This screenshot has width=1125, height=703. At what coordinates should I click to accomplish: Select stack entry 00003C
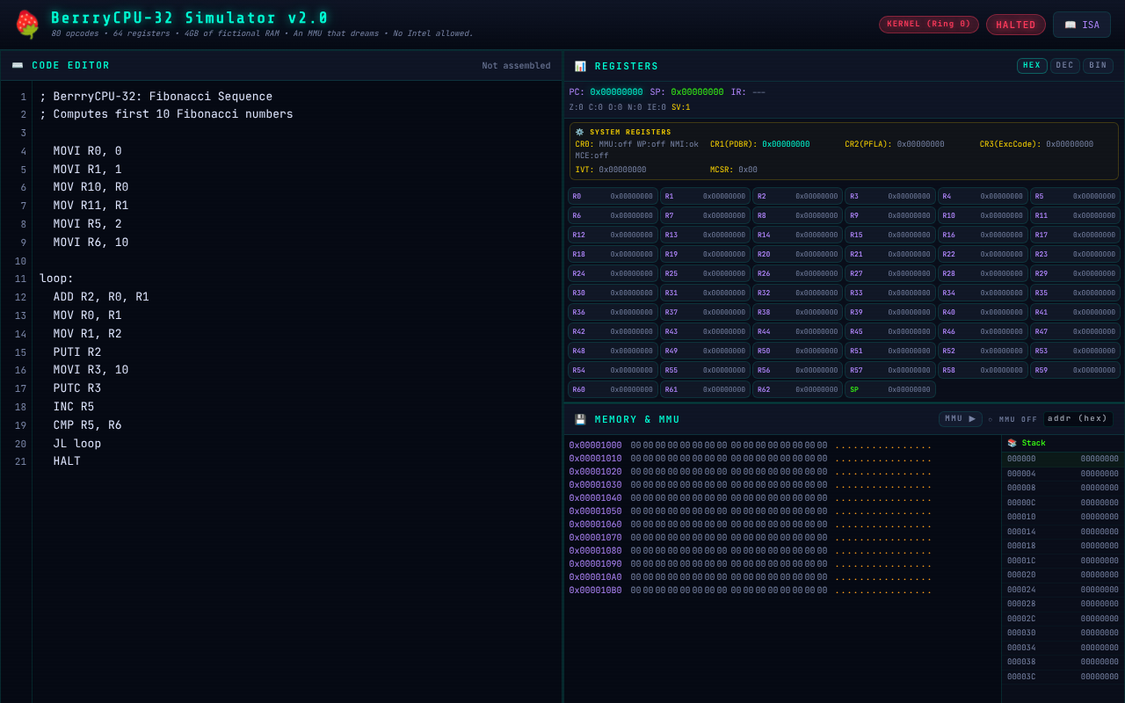pyautogui.click(x=1063, y=677)
